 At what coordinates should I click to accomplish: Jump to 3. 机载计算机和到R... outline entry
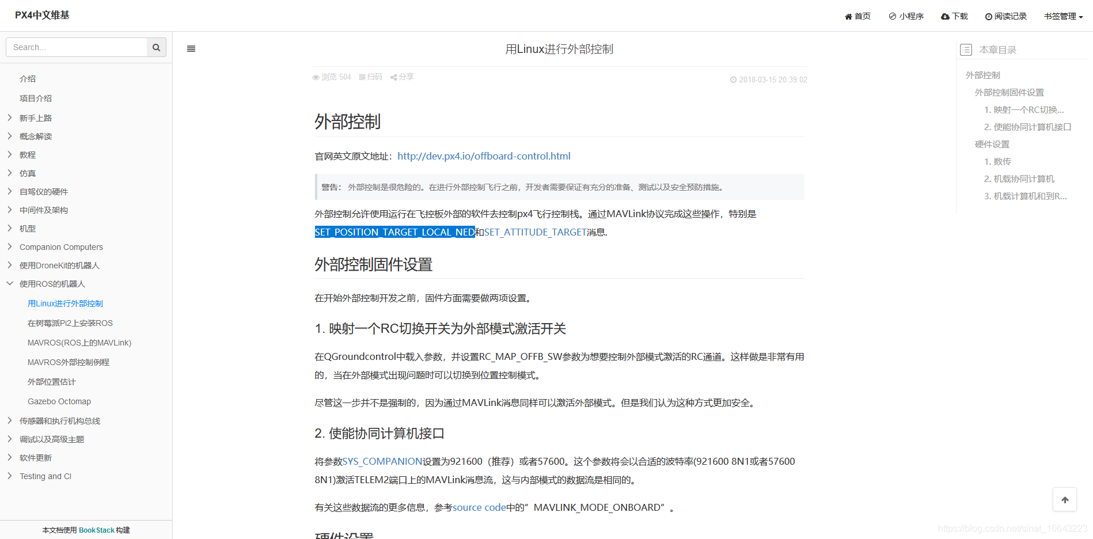click(x=1025, y=196)
